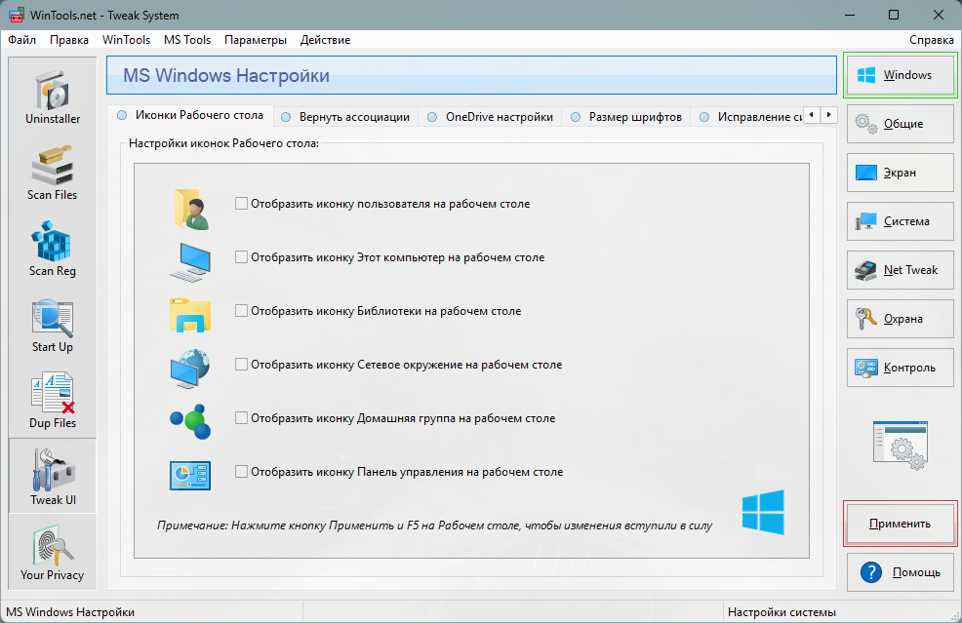Select the Windows category button
Image resolution: width=962 pixels, height=623 pixels.
point(900,75)
